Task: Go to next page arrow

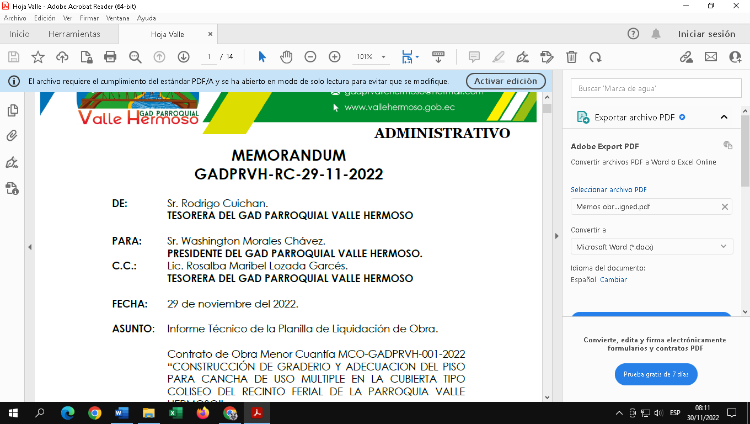Action: click(x=184, y=57)
